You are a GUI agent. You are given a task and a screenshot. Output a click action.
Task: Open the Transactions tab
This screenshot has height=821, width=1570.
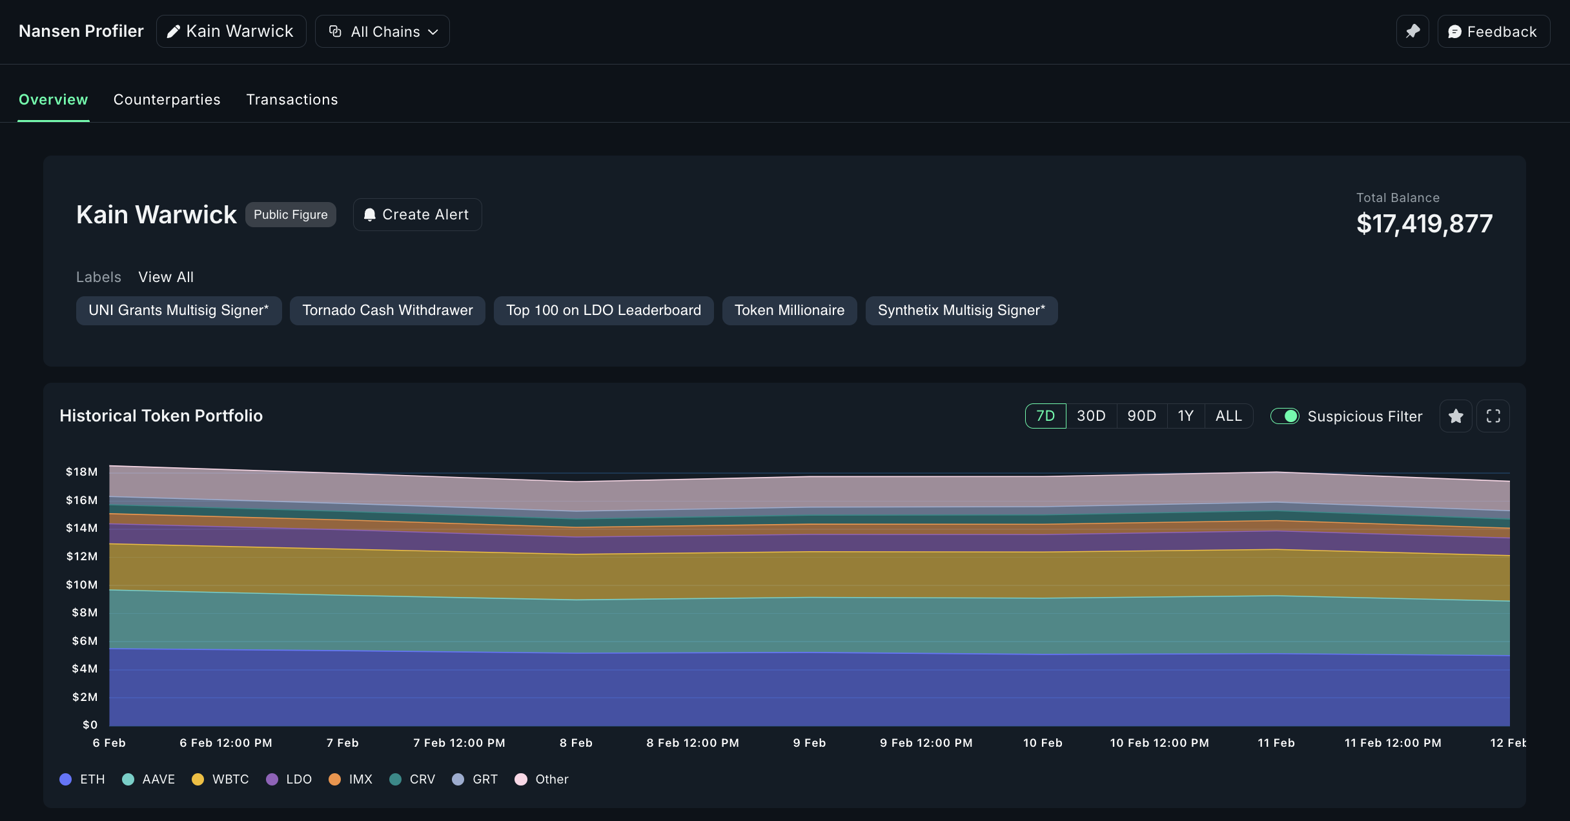tap(292, 99)
